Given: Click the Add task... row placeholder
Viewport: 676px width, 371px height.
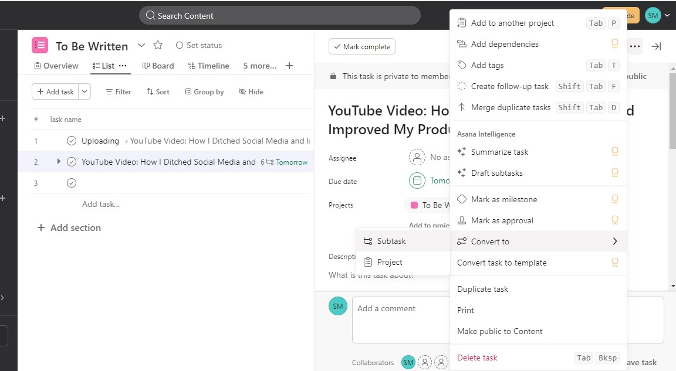Looking at the screenshot, I should 101,204.
